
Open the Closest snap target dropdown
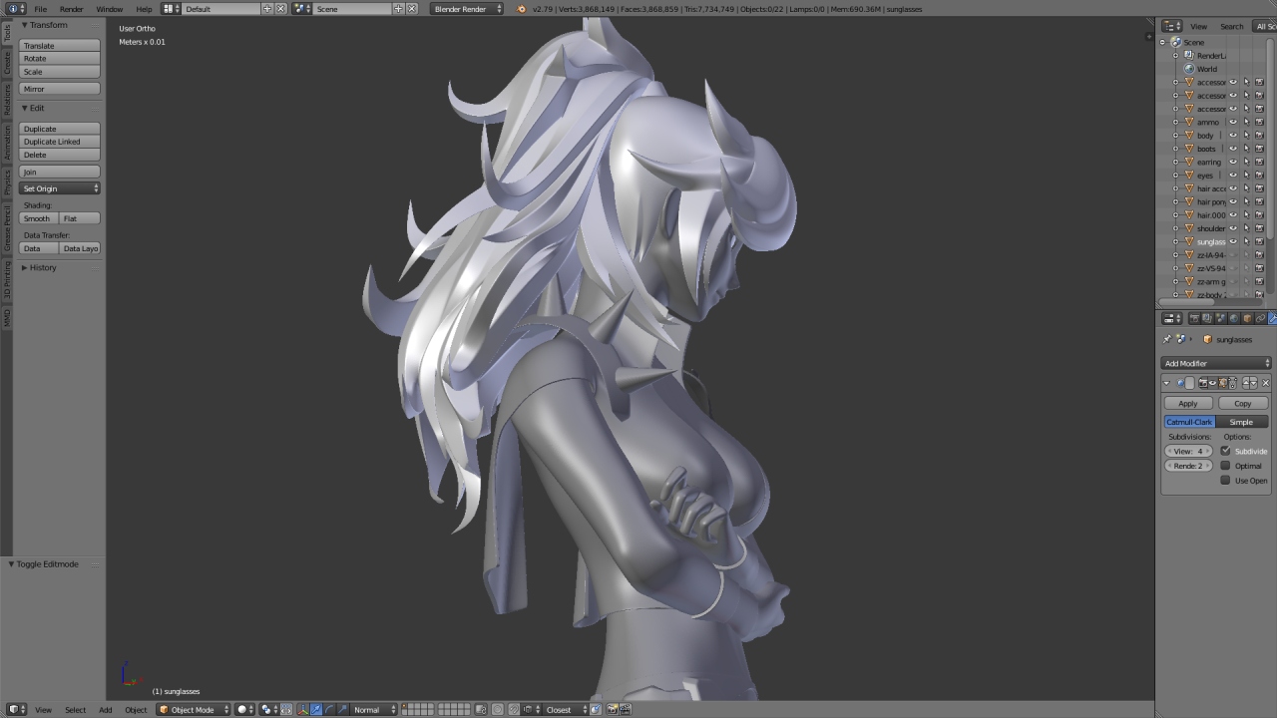pos(568,709)
